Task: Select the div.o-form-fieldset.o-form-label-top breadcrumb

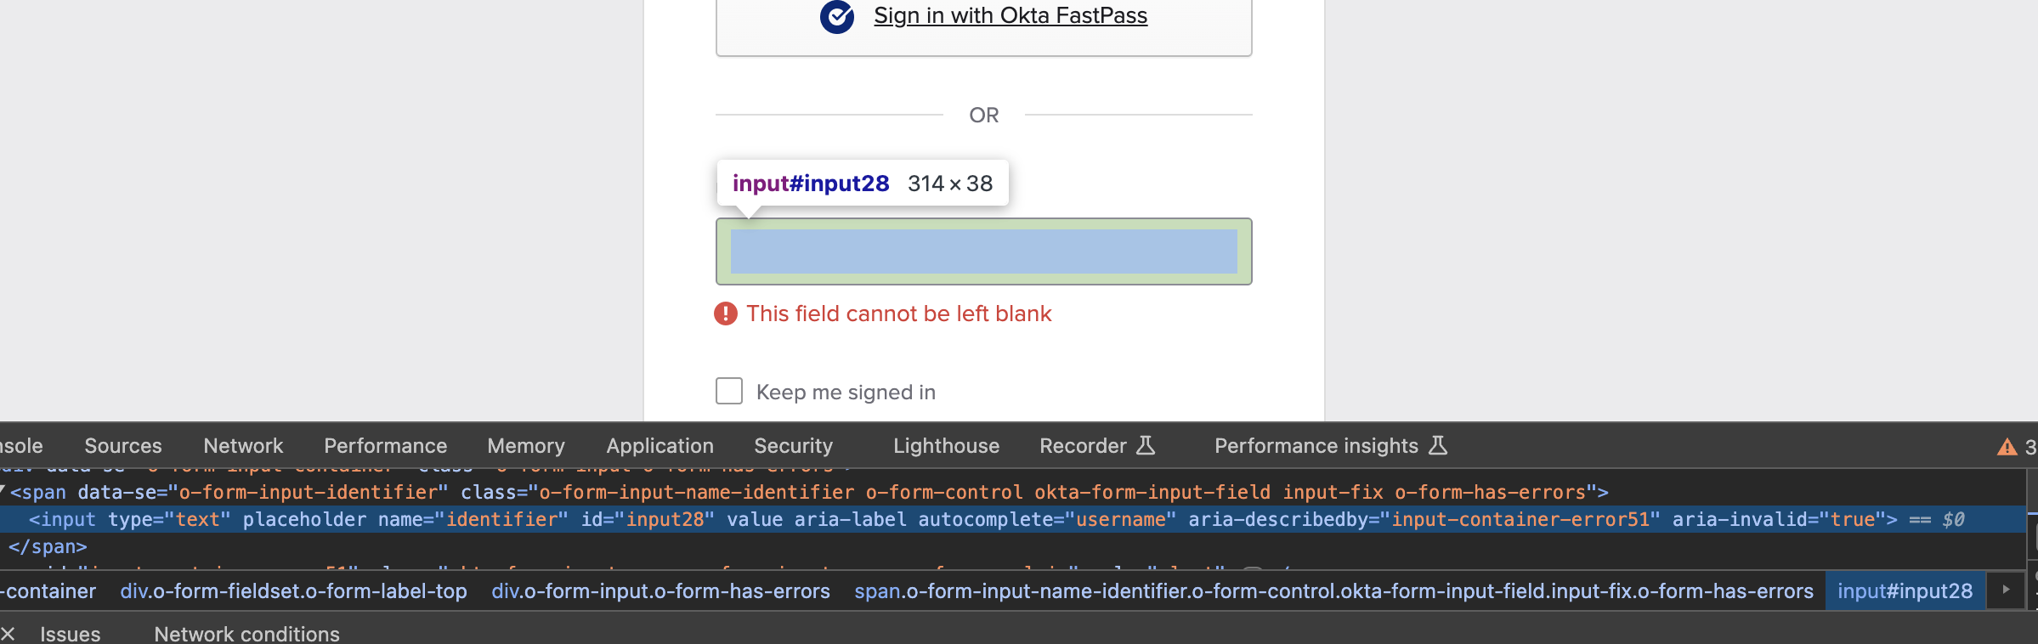Action: tap(293, 591)
